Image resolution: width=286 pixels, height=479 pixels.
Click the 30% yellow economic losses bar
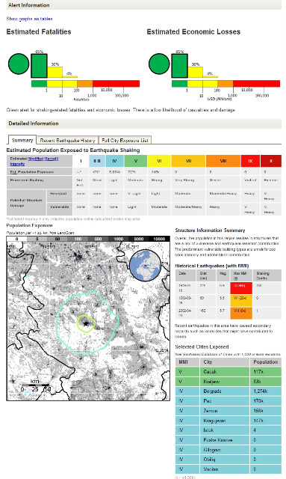(195, 73)
